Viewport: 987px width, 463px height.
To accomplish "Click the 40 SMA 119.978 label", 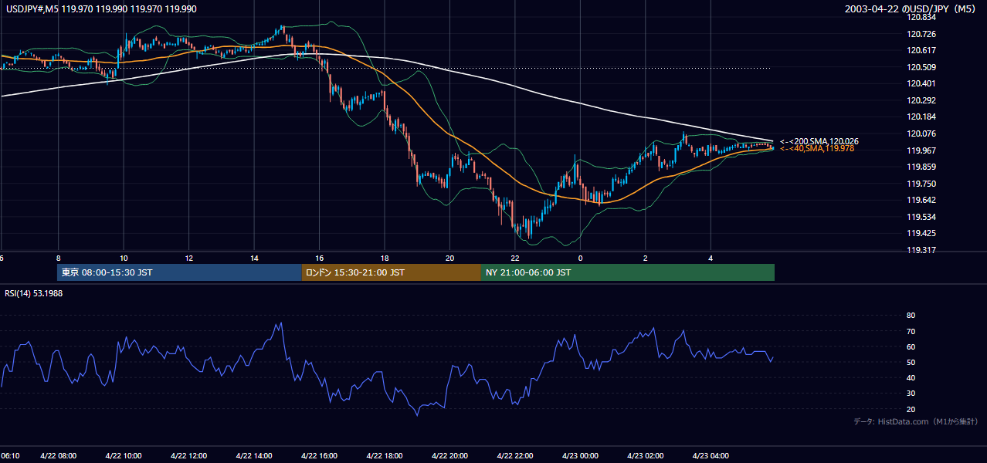I will click(x=817, y=148).
